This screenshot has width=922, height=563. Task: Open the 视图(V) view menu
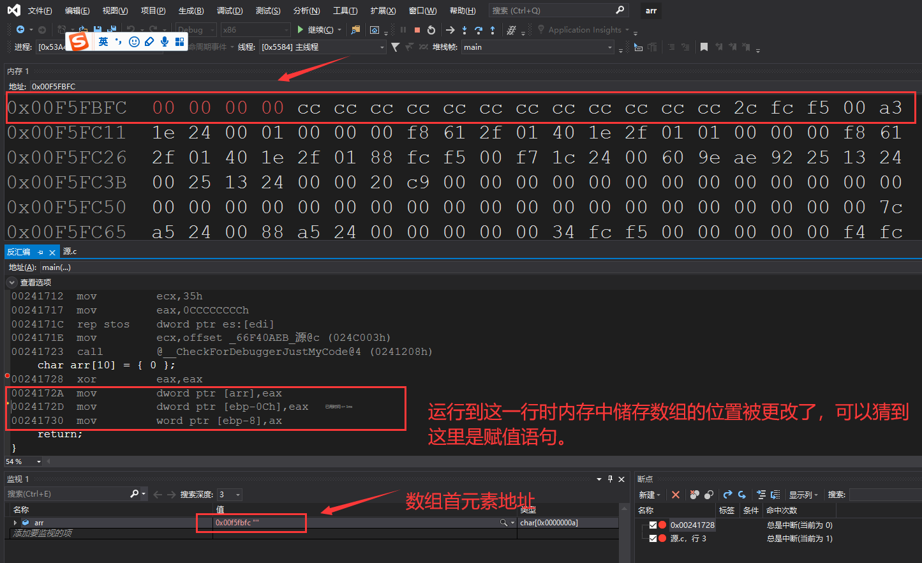pyautogui.click(x=115, y=10)
